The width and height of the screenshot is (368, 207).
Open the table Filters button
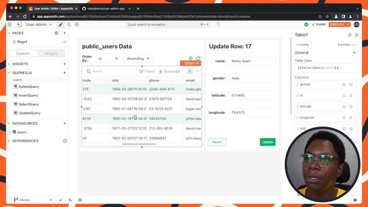[x=147, y=71]
